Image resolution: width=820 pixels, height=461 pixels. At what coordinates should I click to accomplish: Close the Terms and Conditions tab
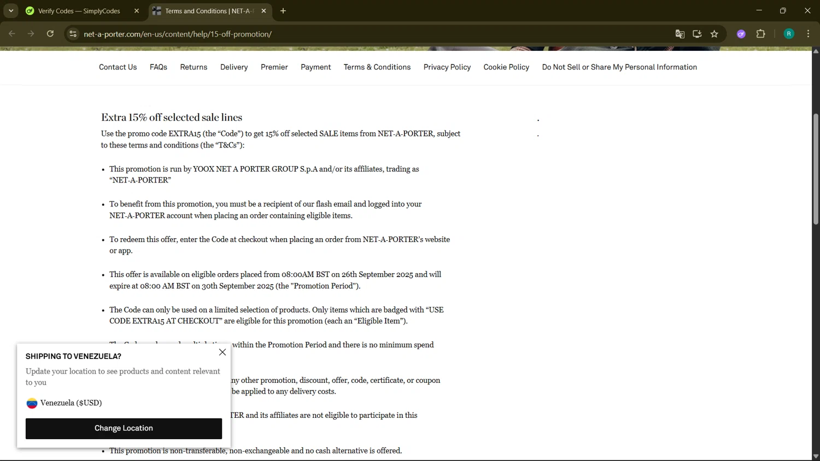click(264, 11)
